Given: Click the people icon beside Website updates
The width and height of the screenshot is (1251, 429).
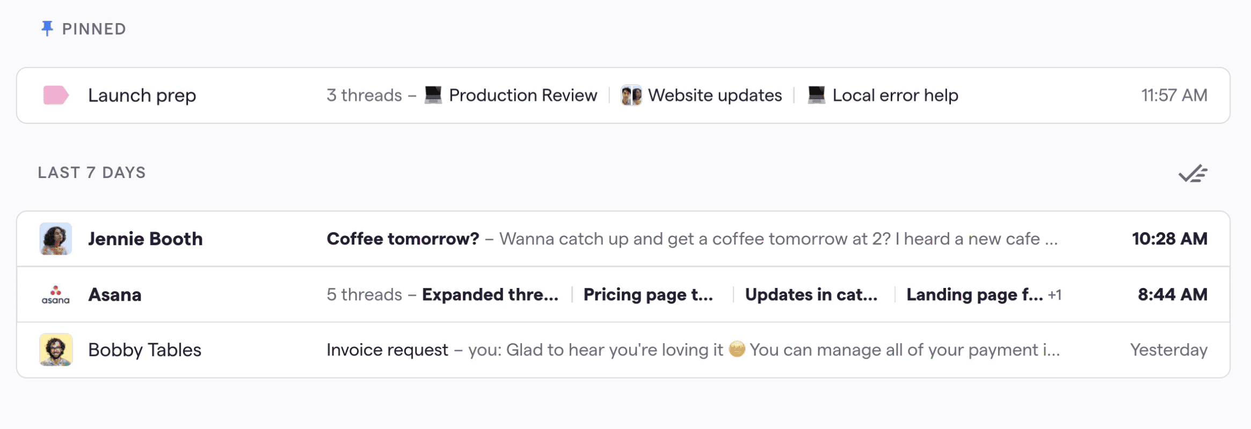Looking at the screenshot, I should [x=631, y=95].
